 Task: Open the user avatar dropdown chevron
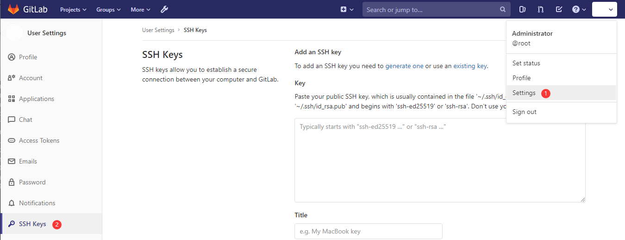[x=611, y=10]
